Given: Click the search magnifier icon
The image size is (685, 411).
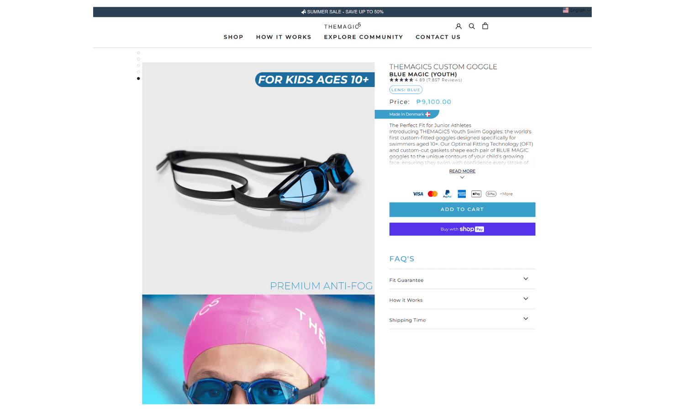Looking at the screenshot, I should (472, 26).
